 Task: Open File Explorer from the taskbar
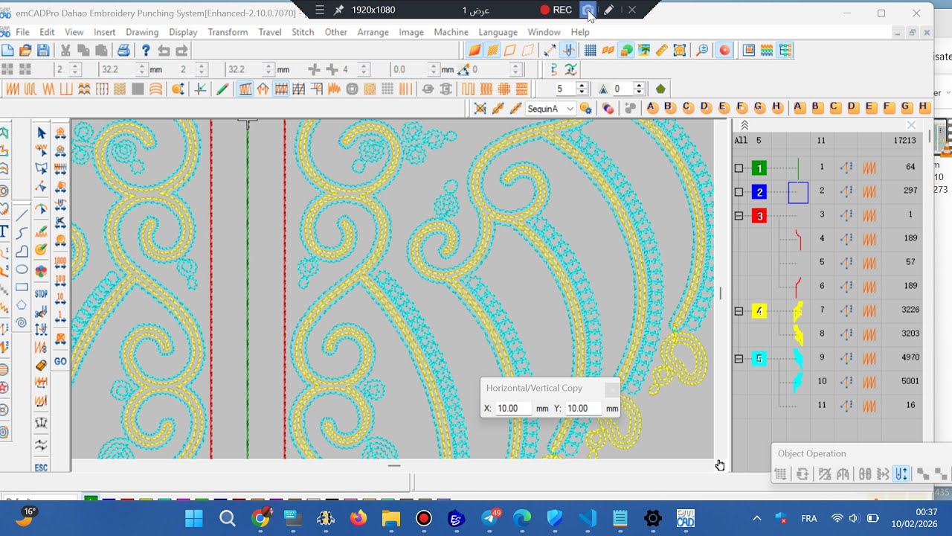[391, 518]
